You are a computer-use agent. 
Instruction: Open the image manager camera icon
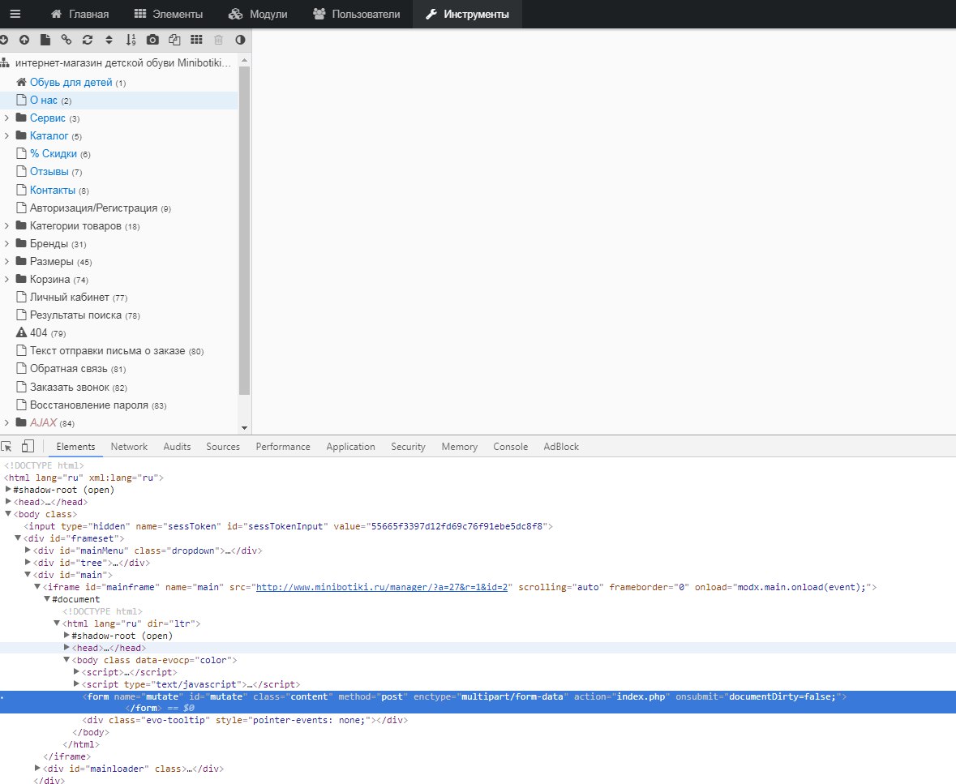coord(152,40)
